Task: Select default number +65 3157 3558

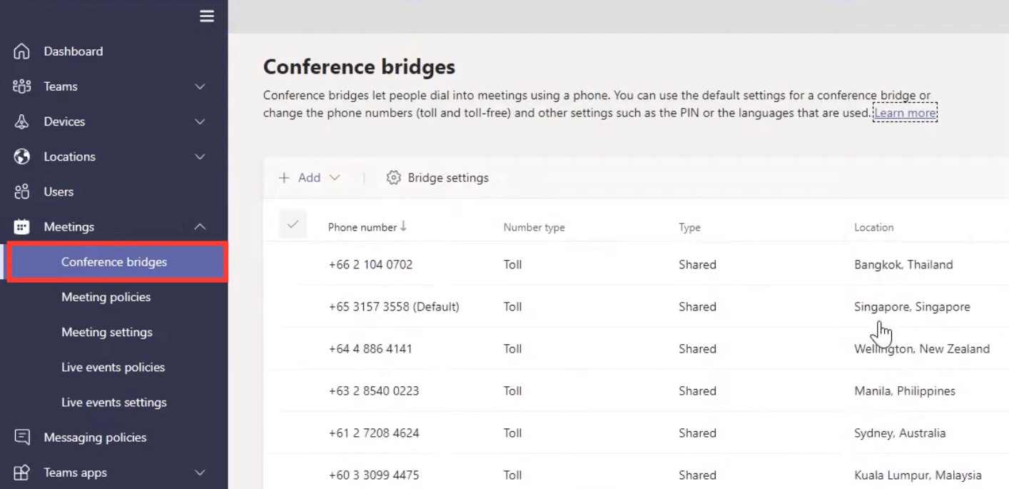Action: 394,306
